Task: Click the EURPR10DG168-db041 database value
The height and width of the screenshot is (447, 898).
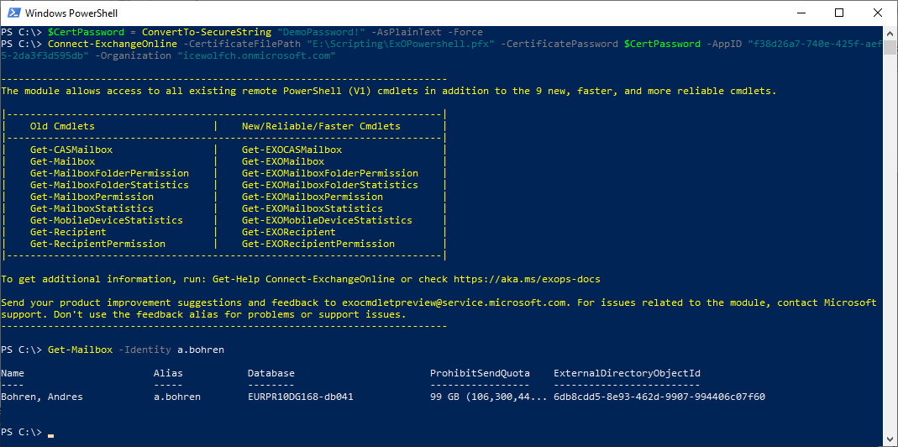Action: (x=301, y=397)
